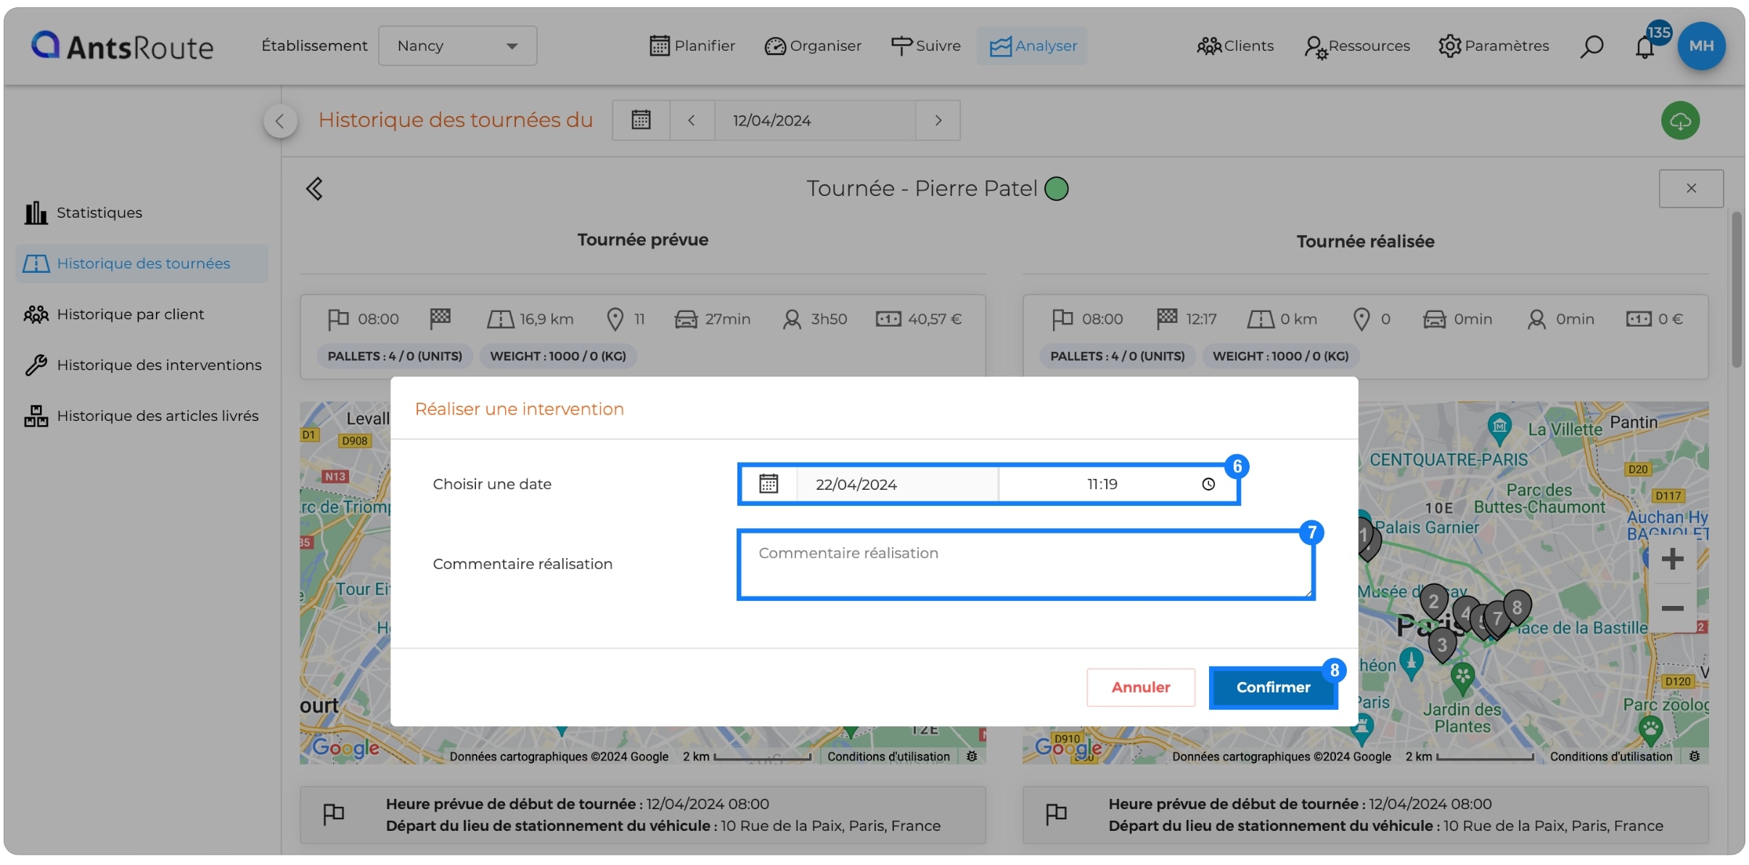Click the search magnifier icon
The height and width of the screenshot is (865, 1749).
[x=1592, y=46]
